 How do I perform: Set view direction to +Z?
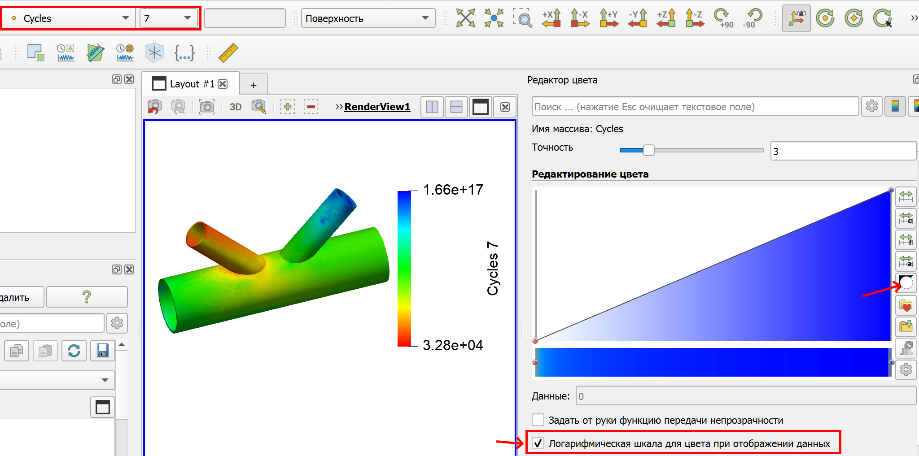point(666,18)
